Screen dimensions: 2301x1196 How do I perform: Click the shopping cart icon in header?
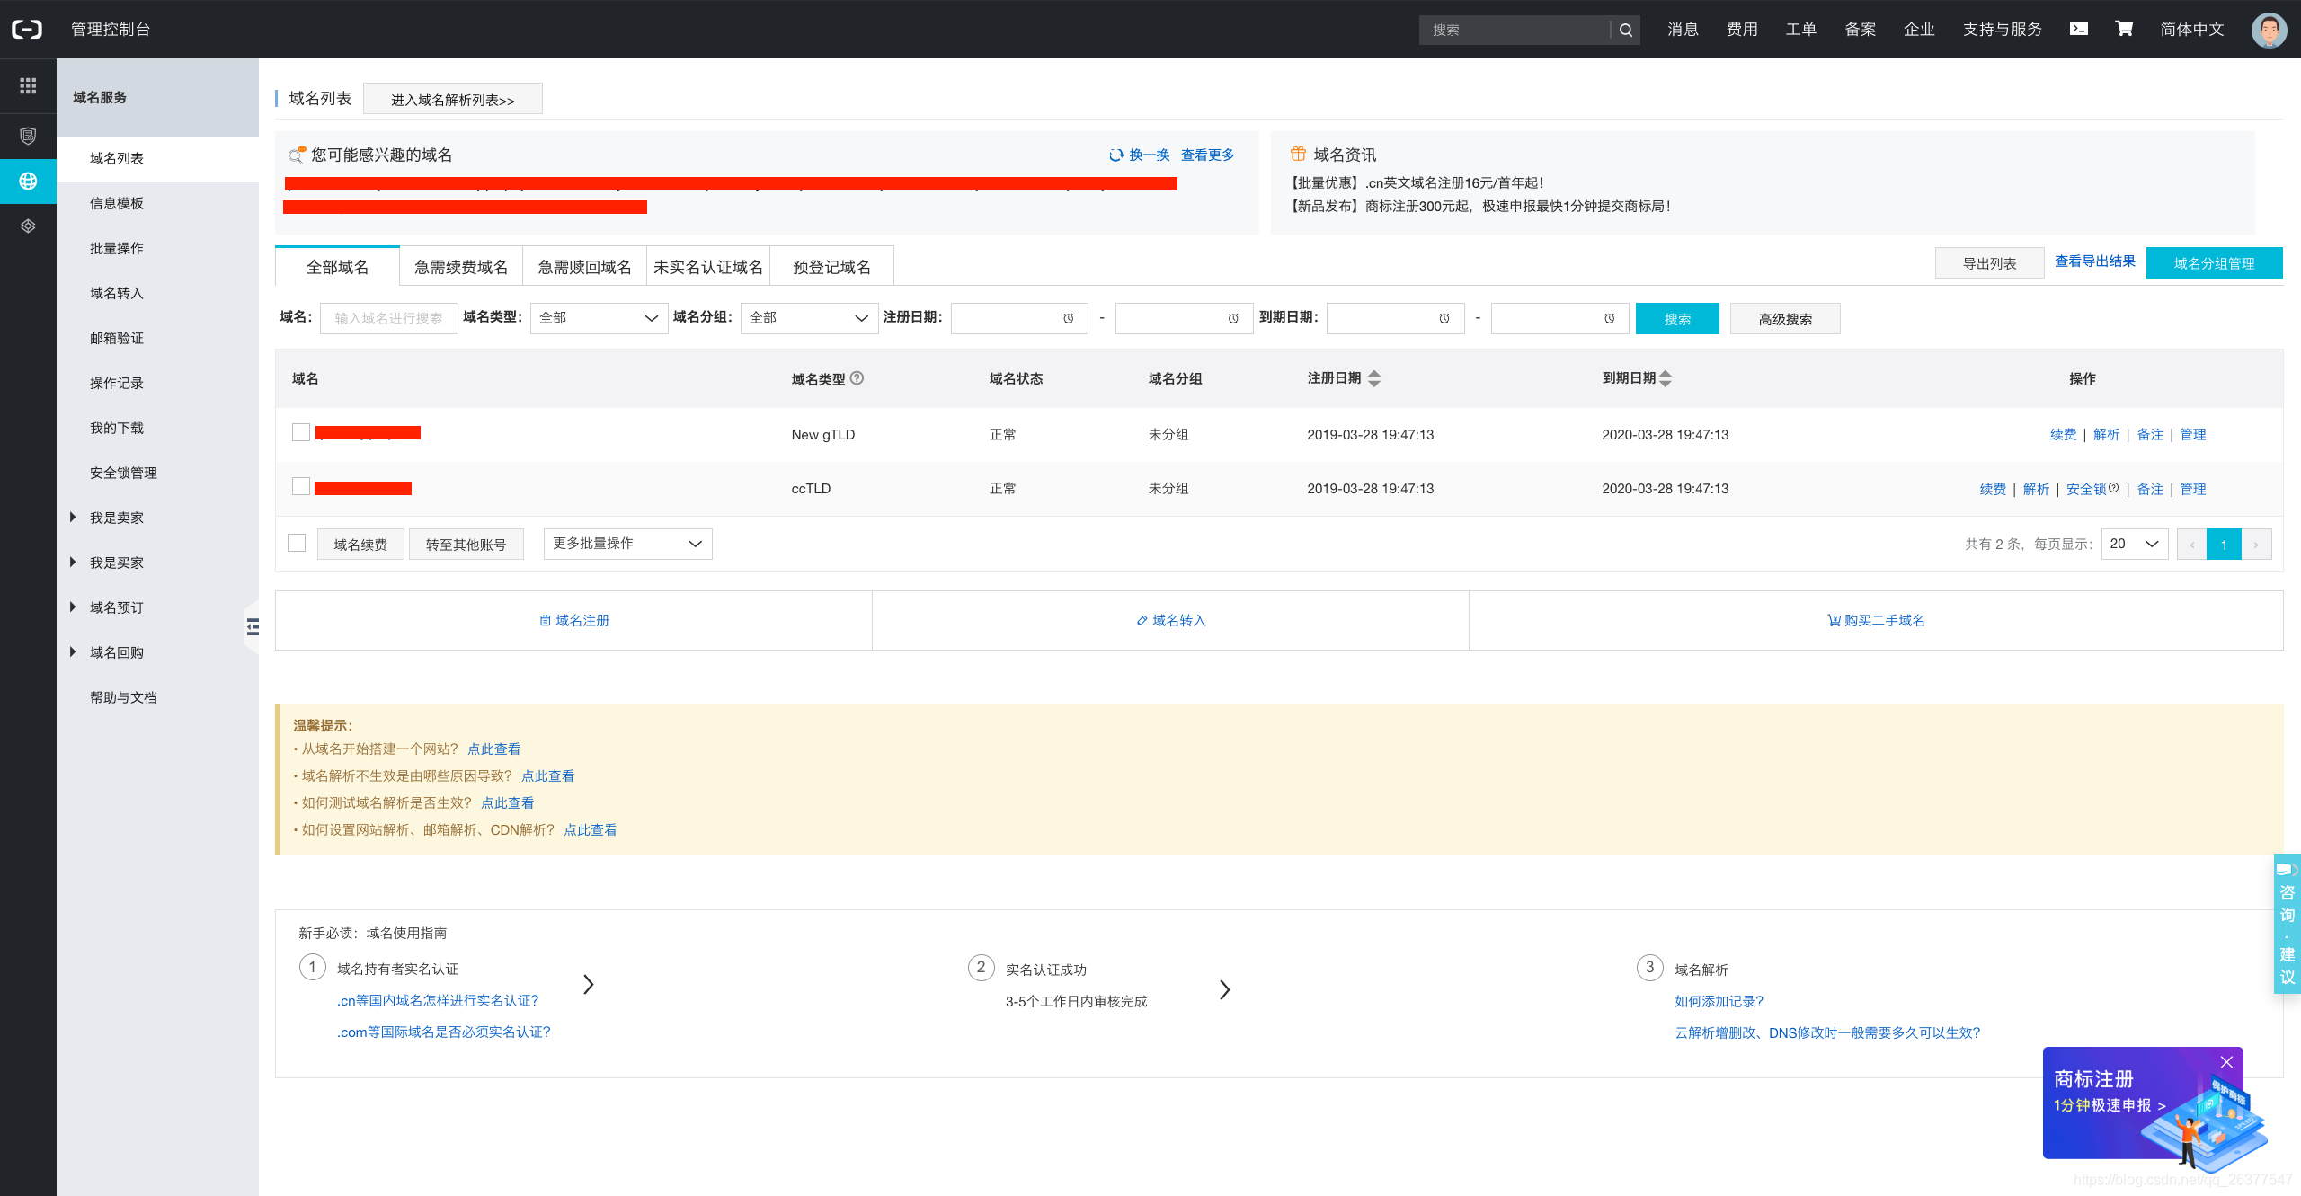point(2123,29)
